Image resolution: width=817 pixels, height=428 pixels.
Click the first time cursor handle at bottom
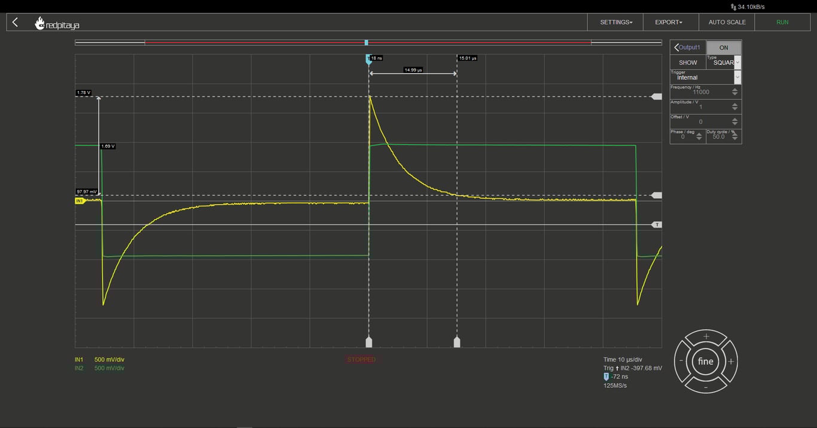(x=369, y=342)
